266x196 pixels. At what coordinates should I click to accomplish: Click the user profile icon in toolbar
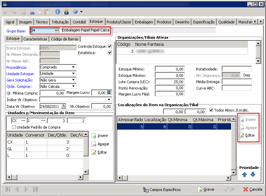pos(66,12)
